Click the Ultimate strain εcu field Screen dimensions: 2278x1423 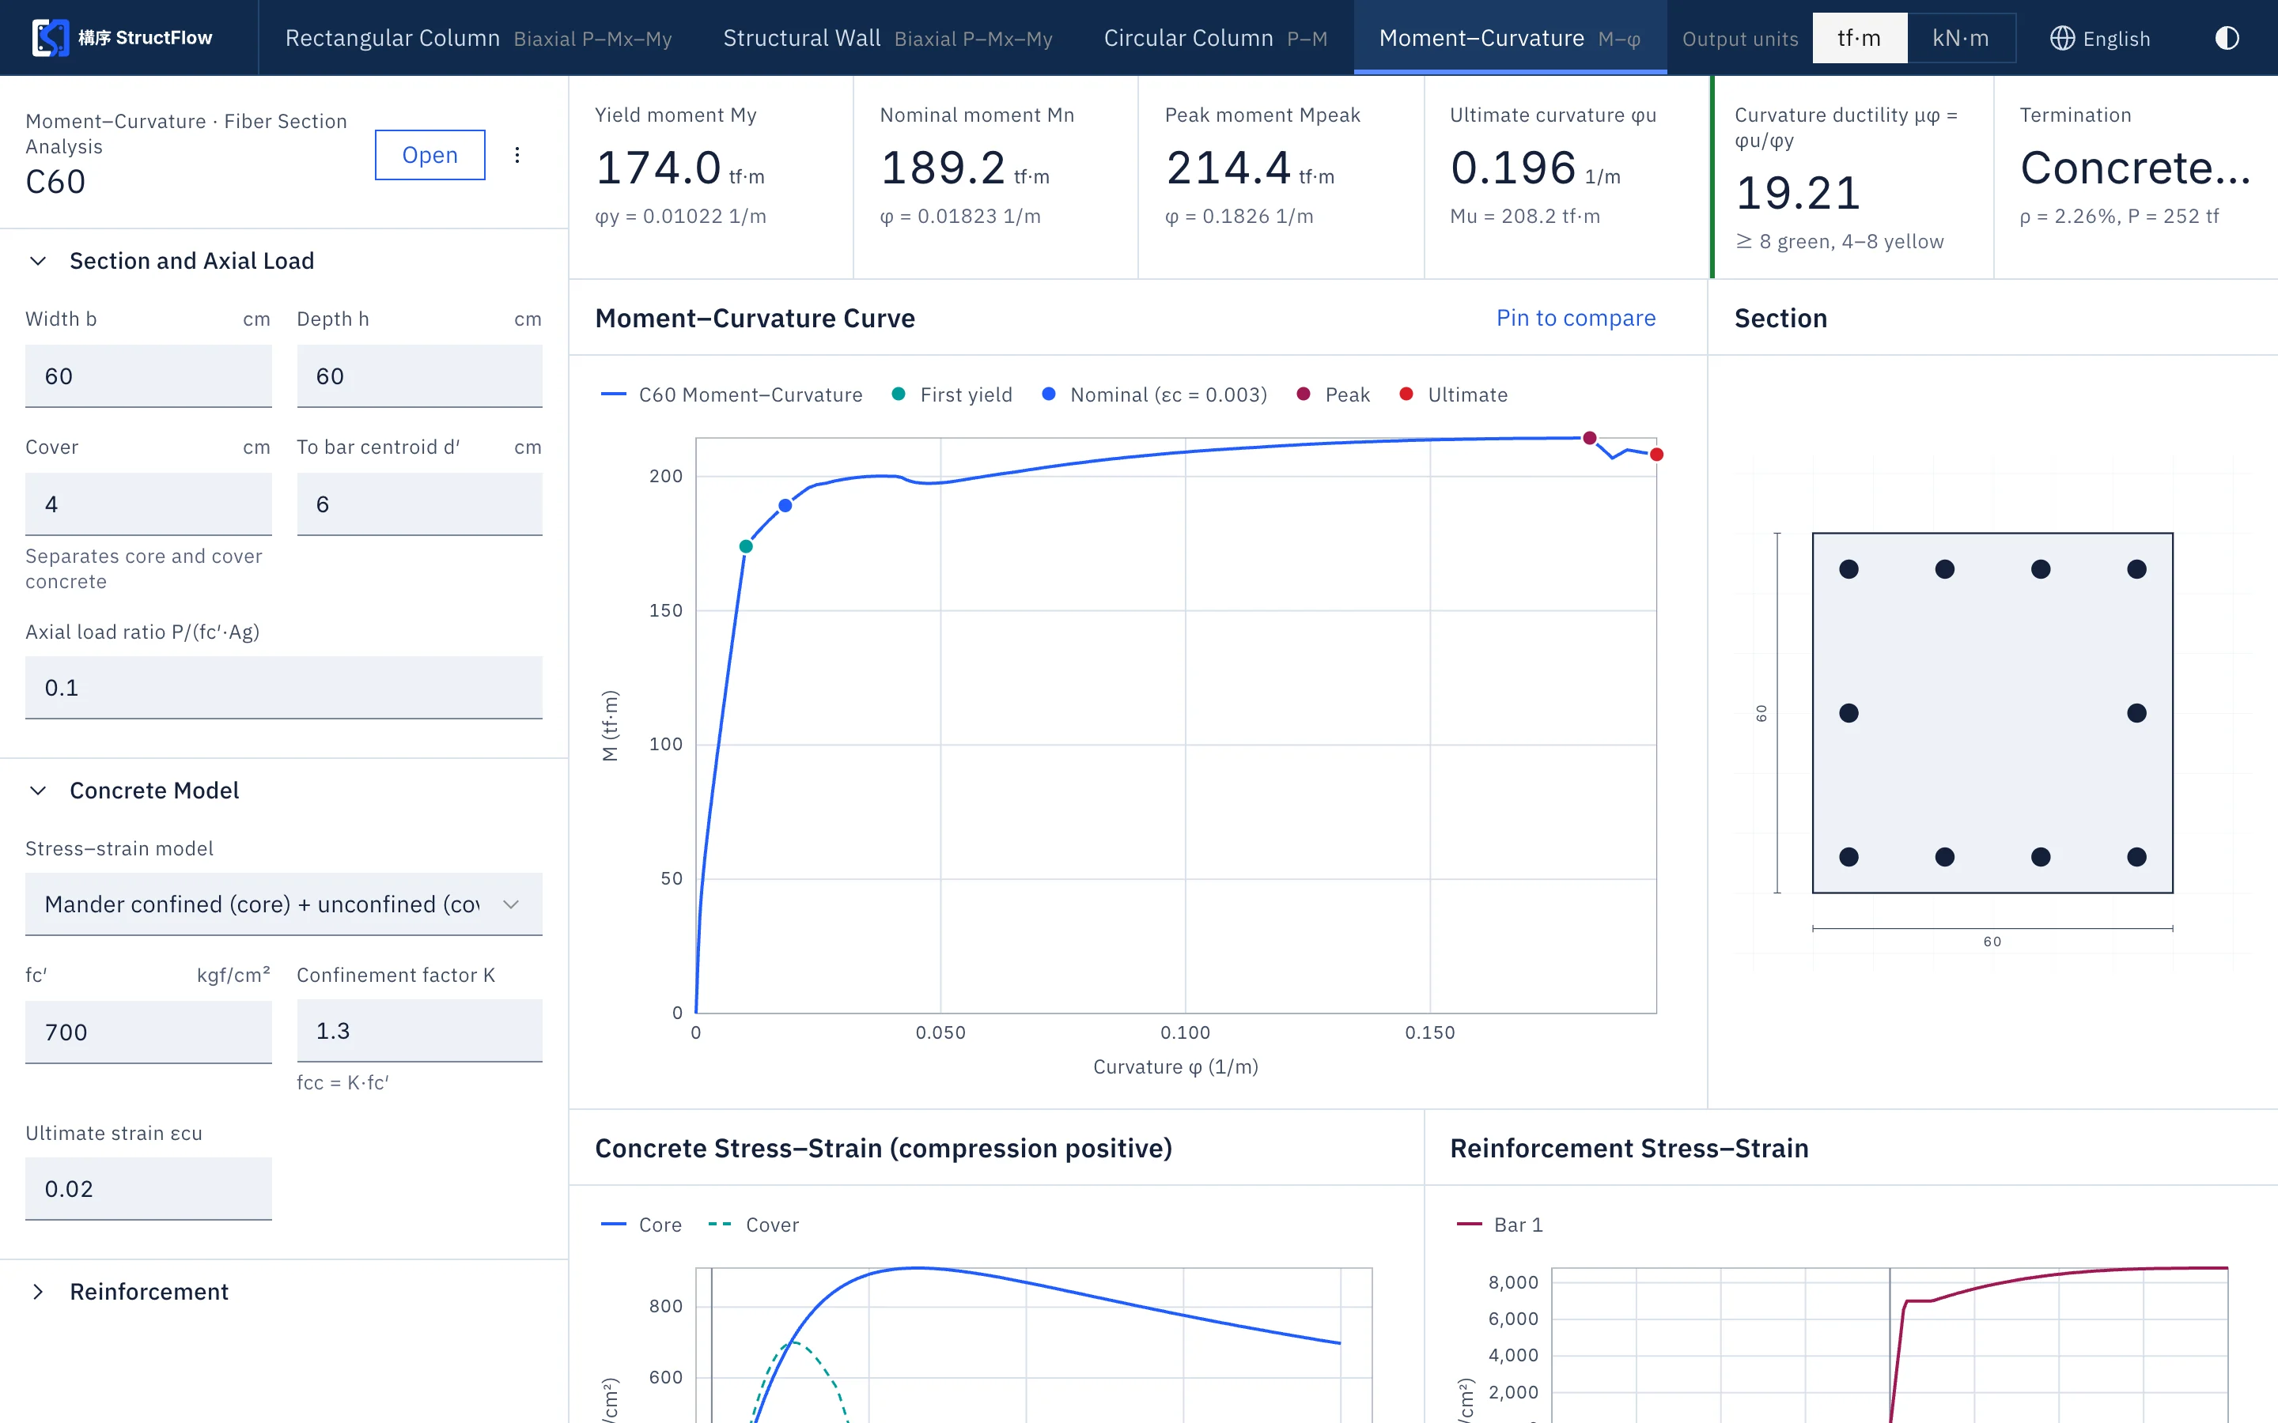[x=149, y=1189]
